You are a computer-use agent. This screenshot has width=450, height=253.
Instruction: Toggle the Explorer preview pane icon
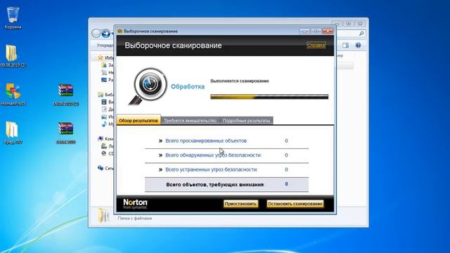coord(345,45)
